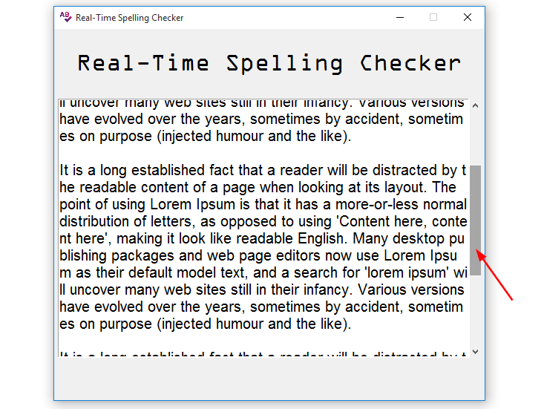The height and width of the screenshot is (409, 544).
Task: Click the grey vertical scrollbar thumb
Action: click(x=475, y=220)
